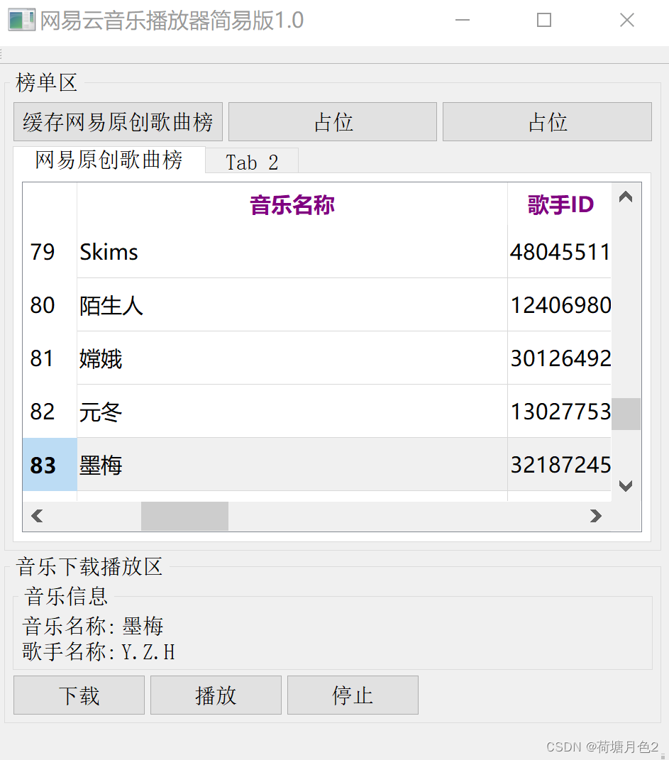Click singer ID 13027753
Viewport: 669px width, 760px height.
pyautogui.click(x=560, y=412)
